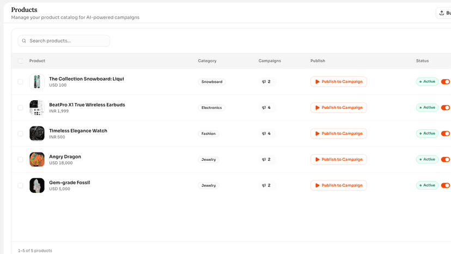
Task: Publish BeatPro X1 earbuds to a campaign
Action: [339, 108]
